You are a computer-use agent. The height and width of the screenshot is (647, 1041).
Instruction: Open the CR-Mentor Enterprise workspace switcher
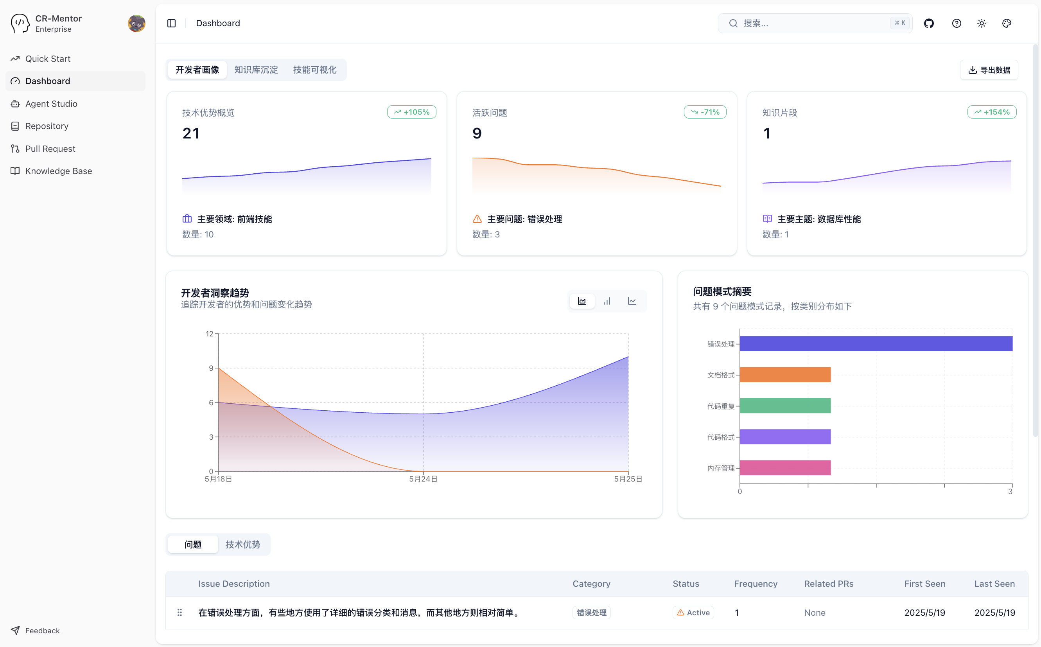[x=58, y=23]
